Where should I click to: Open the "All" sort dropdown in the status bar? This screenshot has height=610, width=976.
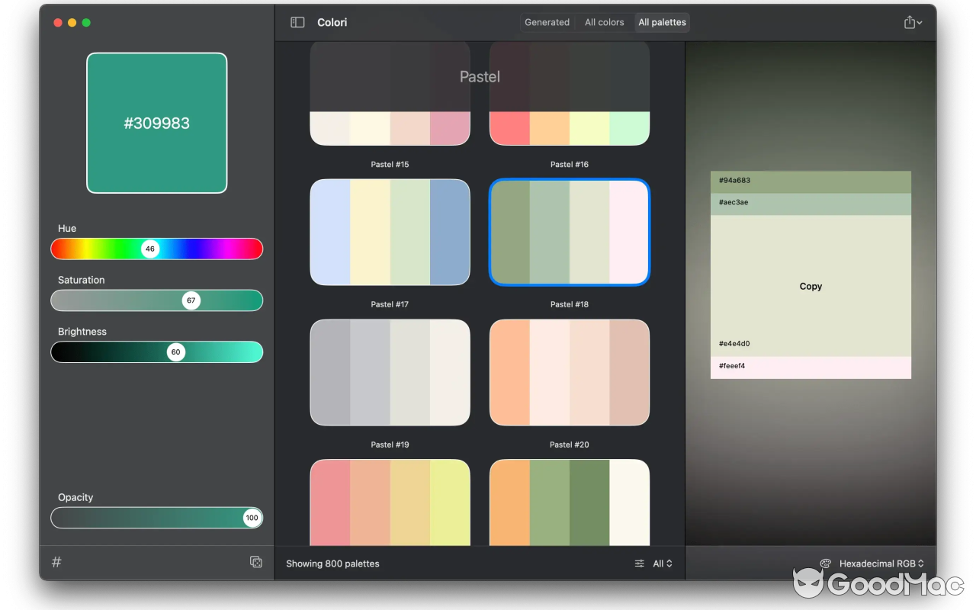[660, 563]
